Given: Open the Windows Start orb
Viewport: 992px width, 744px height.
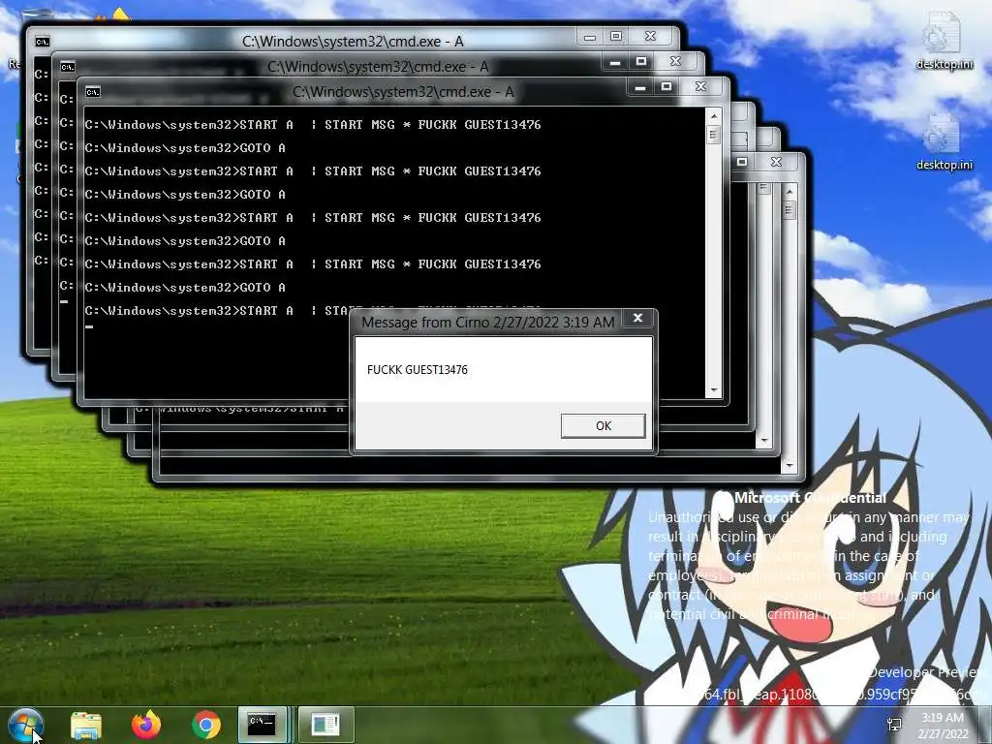Looking at the screenshot, I should (x=25, y=725).
